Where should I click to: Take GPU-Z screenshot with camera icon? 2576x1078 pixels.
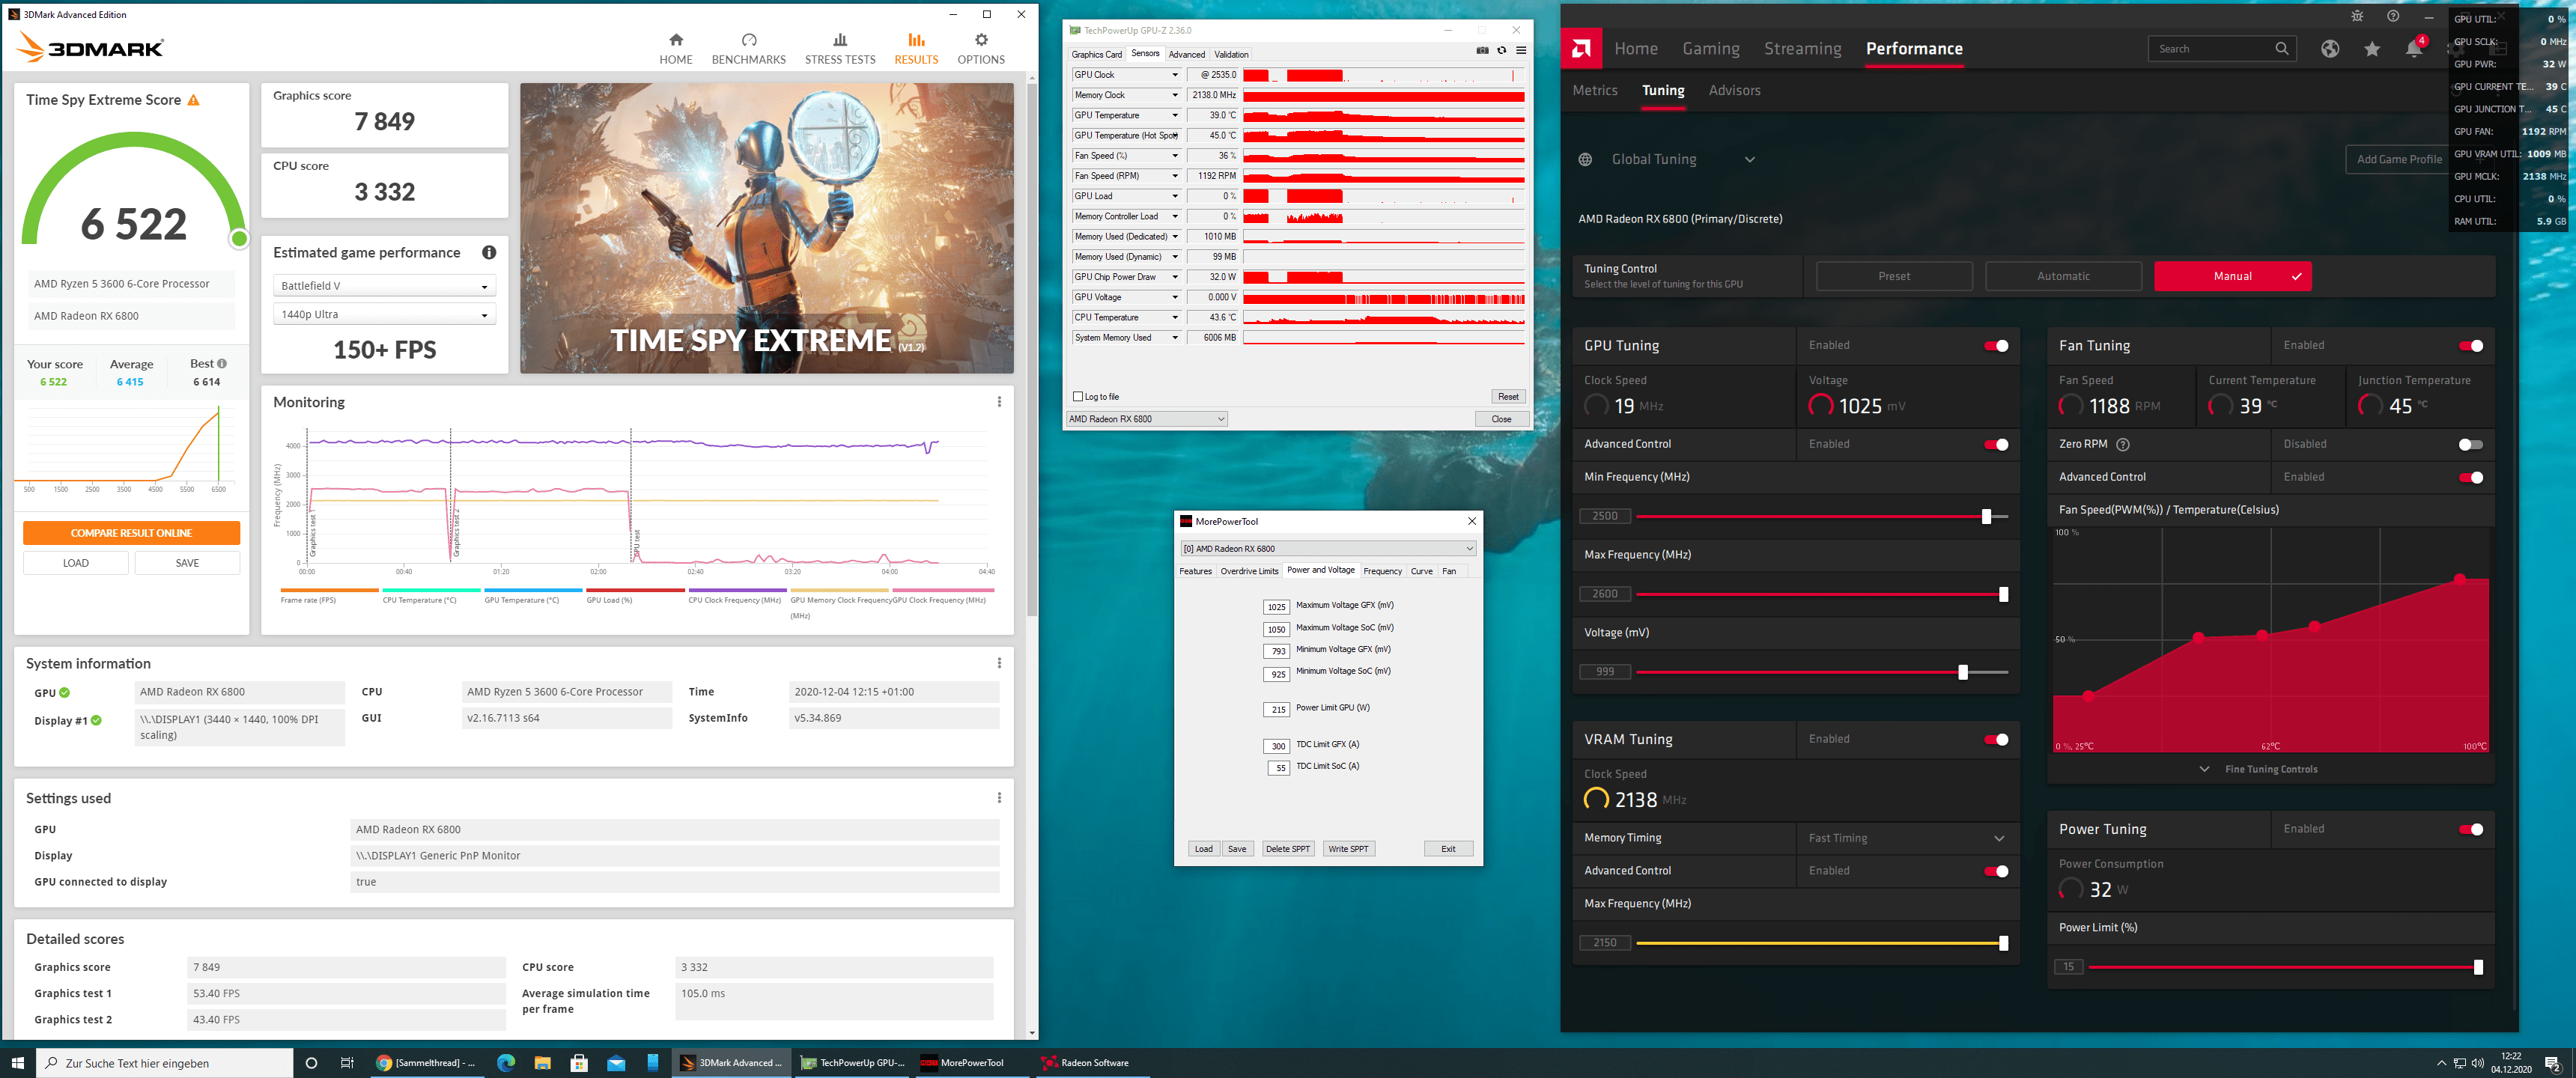1482,50
